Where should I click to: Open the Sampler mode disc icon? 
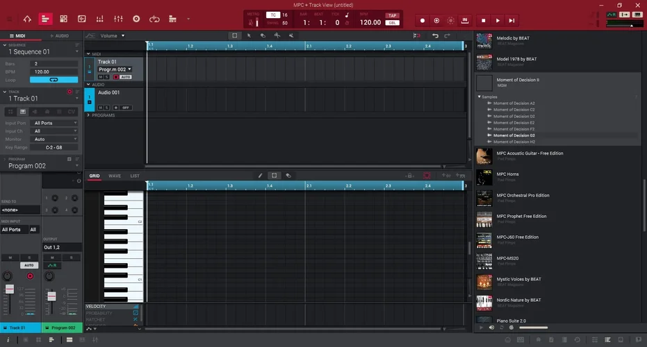point(136,19)
